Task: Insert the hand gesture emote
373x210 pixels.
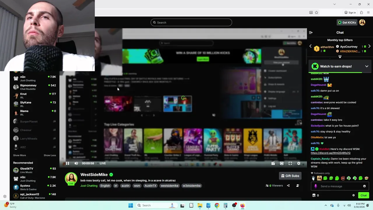Action: coord(314,178)
